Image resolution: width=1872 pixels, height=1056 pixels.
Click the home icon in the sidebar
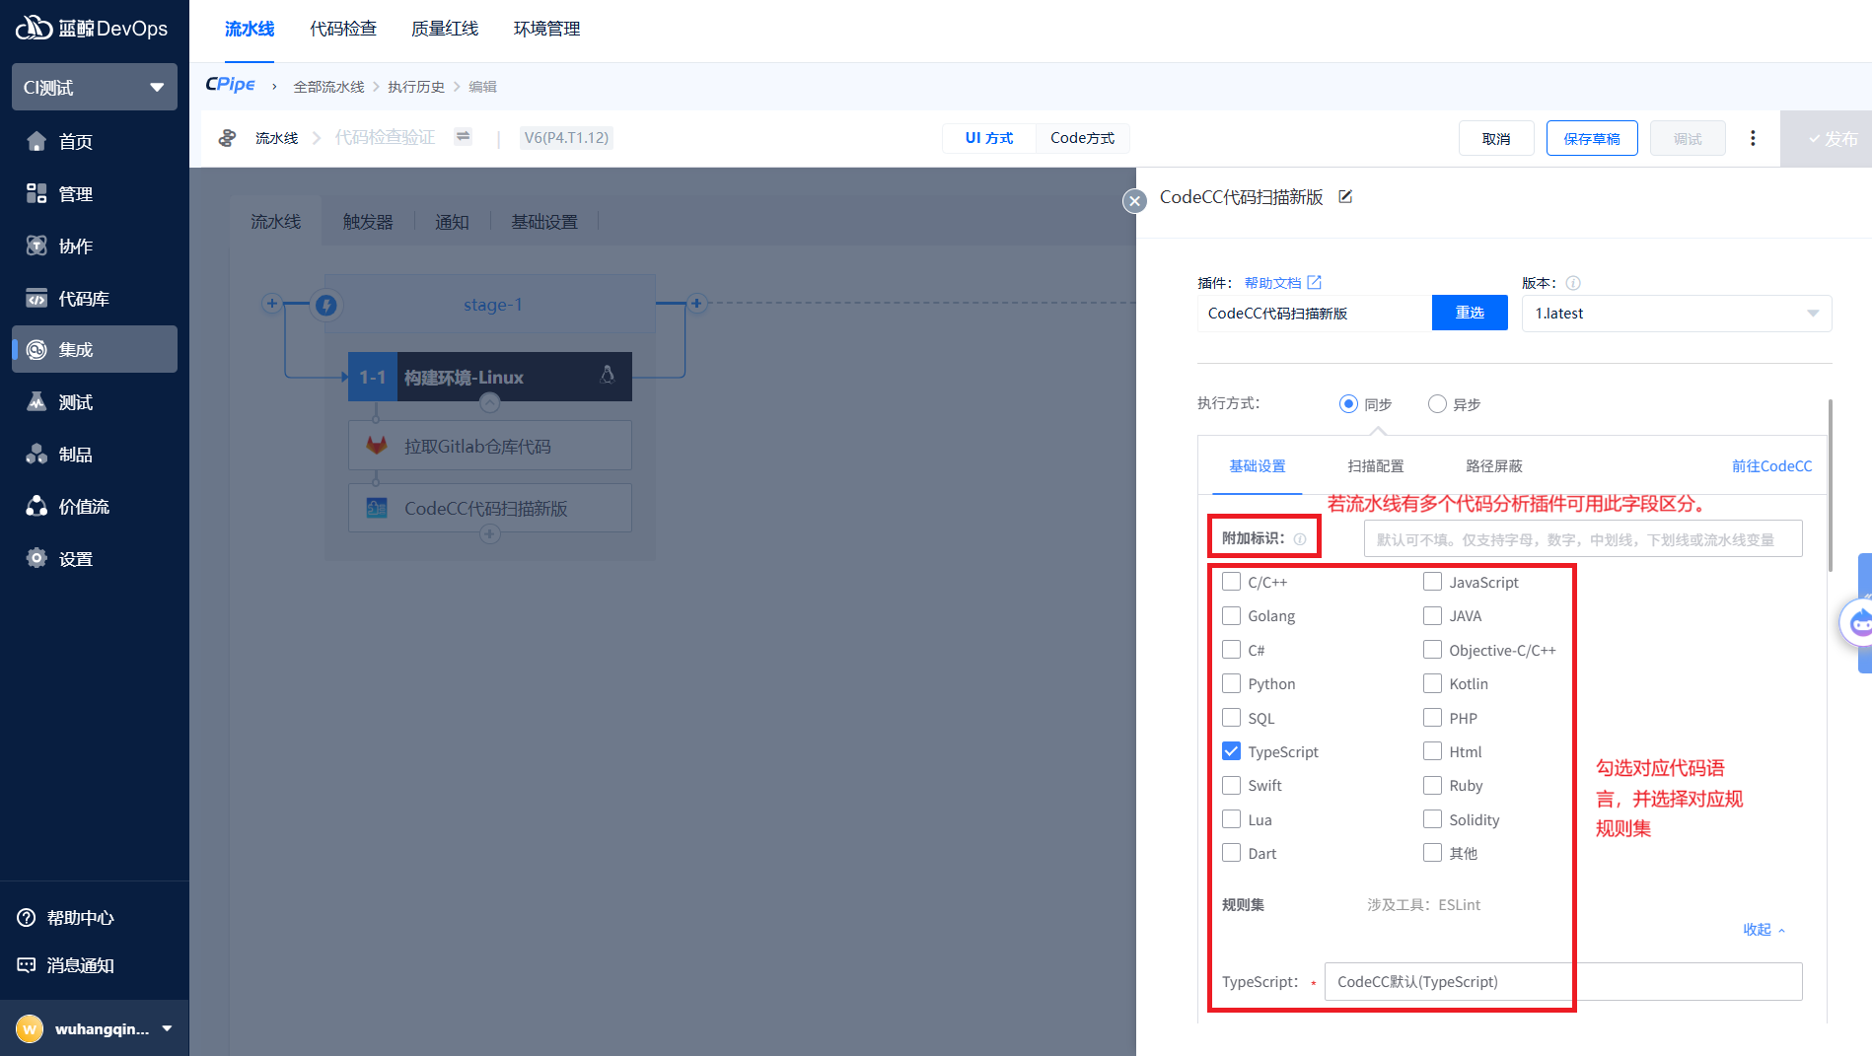pos(36,142)
